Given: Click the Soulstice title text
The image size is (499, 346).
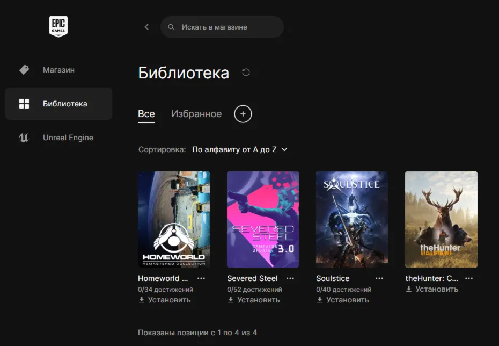Looking at the screenshot, I should [333, 278].
